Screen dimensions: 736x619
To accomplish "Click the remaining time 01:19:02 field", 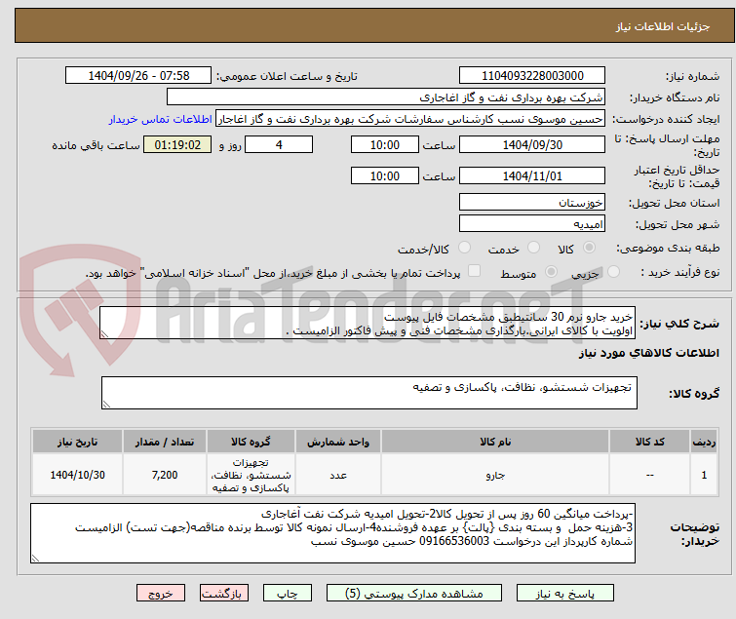I will coord(177,144).
